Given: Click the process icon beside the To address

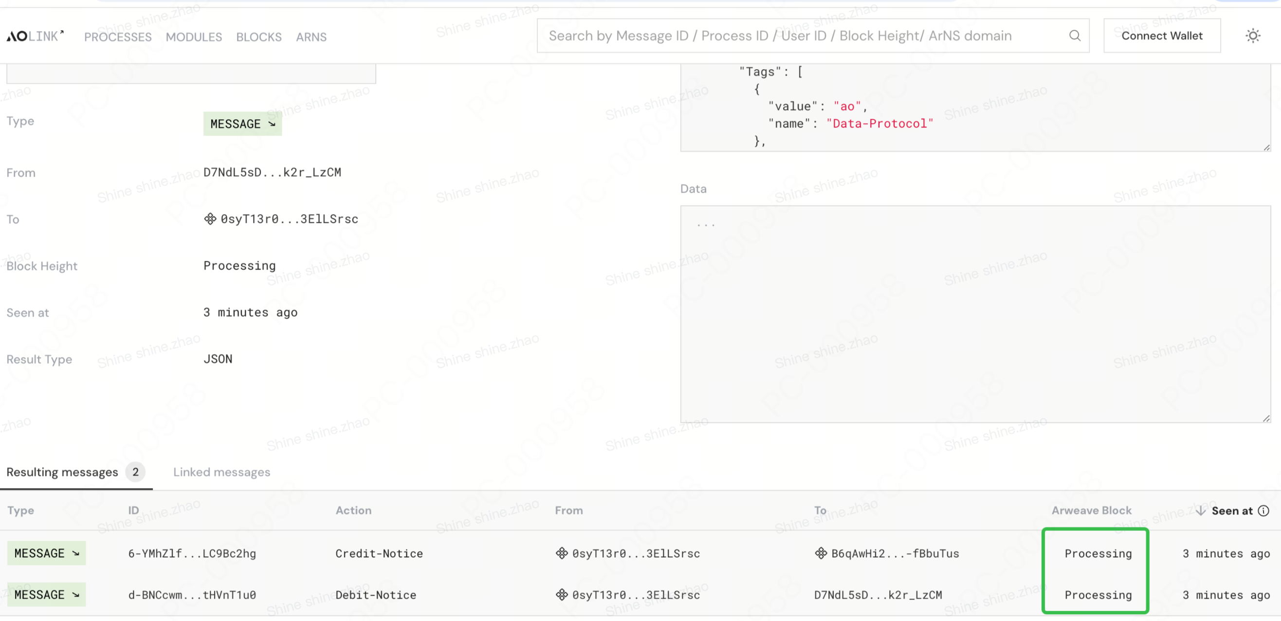Looking at the screenshot, I should coord(210,219).
